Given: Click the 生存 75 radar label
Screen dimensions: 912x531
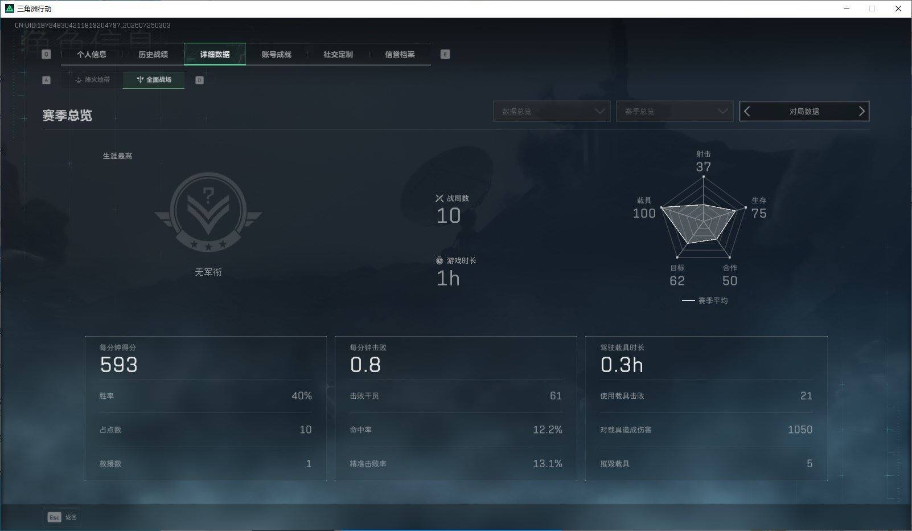Looking at the screenshot, I should [x=759, y=208].
